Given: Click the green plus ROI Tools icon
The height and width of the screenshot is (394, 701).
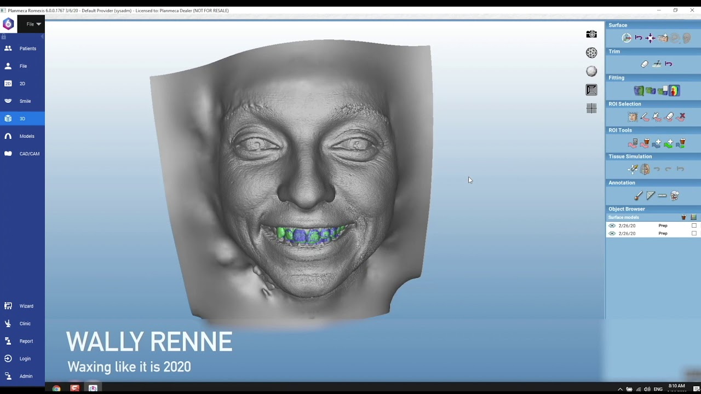Looking at the screenshot, I should [669, 143].
